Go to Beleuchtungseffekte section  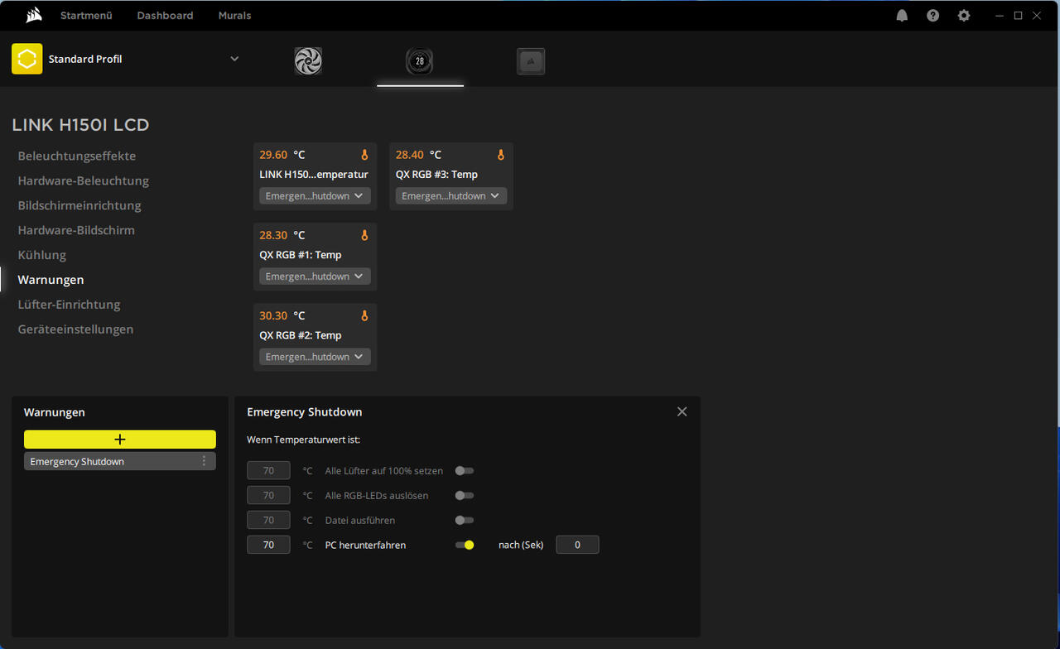(x=77, y=156)
